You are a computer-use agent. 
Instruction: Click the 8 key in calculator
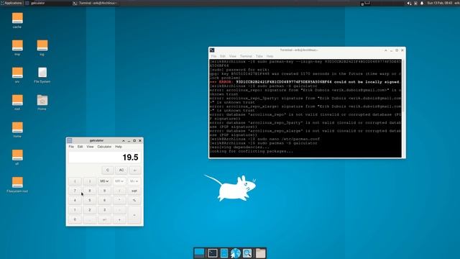pyautogui.click(x=90, y=191)
